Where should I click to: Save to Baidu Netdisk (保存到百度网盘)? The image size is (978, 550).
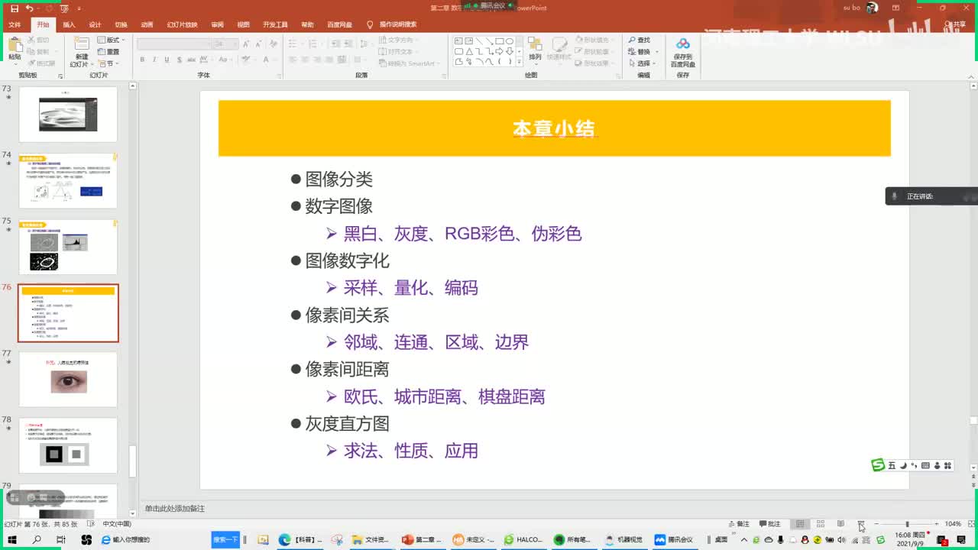(682, 52)
